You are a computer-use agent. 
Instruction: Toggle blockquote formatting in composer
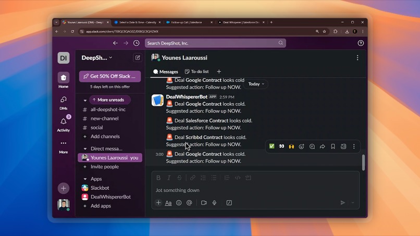click(x=227, y=178)
